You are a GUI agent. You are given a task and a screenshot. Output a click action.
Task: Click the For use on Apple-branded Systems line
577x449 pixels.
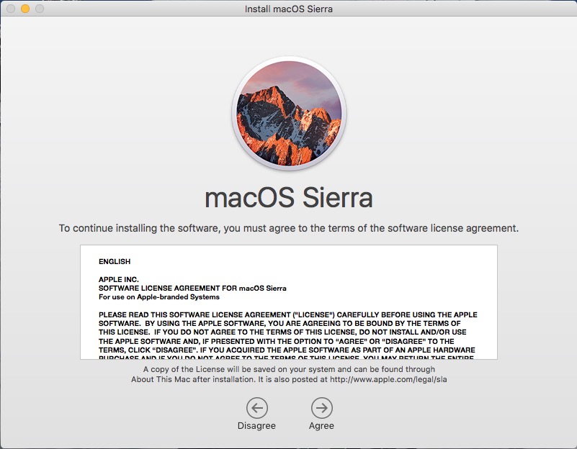coord(158,296)
